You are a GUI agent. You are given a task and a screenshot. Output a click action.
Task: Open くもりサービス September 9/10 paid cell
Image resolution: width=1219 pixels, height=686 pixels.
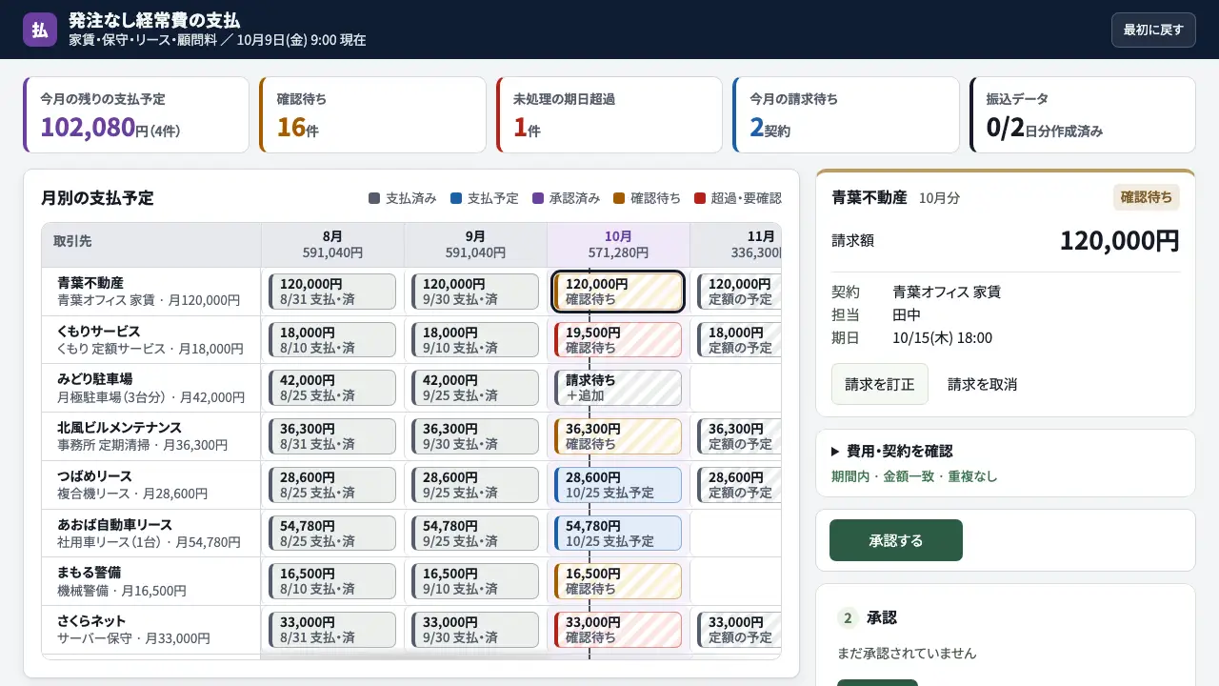pos(475,340)
